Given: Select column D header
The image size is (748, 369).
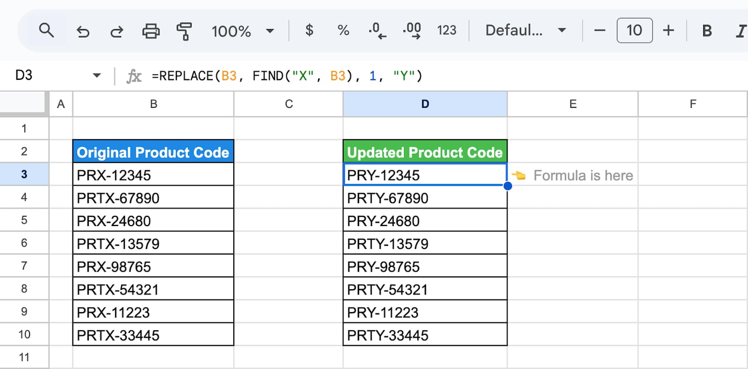Looking at the screenshot, I should point(425,104).
